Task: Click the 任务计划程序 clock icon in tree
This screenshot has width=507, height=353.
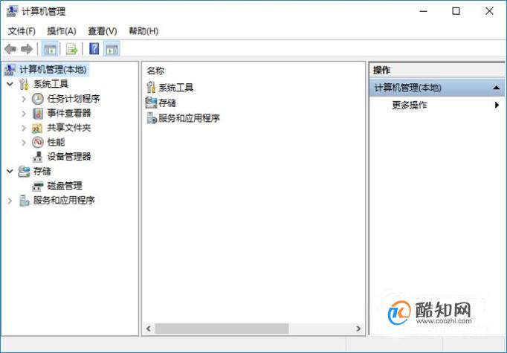Action: coord(38,99)
